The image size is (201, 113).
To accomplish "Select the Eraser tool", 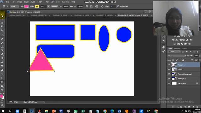I will (x=2, y=54).
